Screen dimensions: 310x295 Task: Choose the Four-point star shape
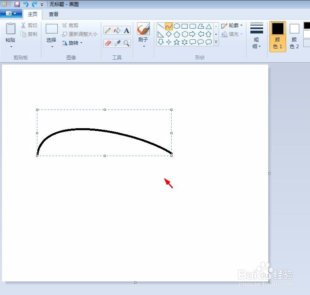click(169, 42)
